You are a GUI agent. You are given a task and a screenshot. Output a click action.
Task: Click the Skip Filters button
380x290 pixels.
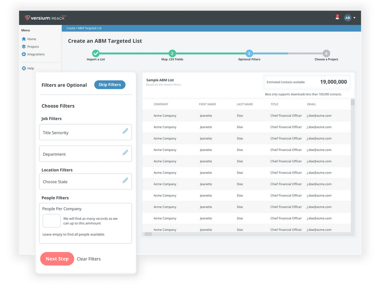tap(110, 85)
